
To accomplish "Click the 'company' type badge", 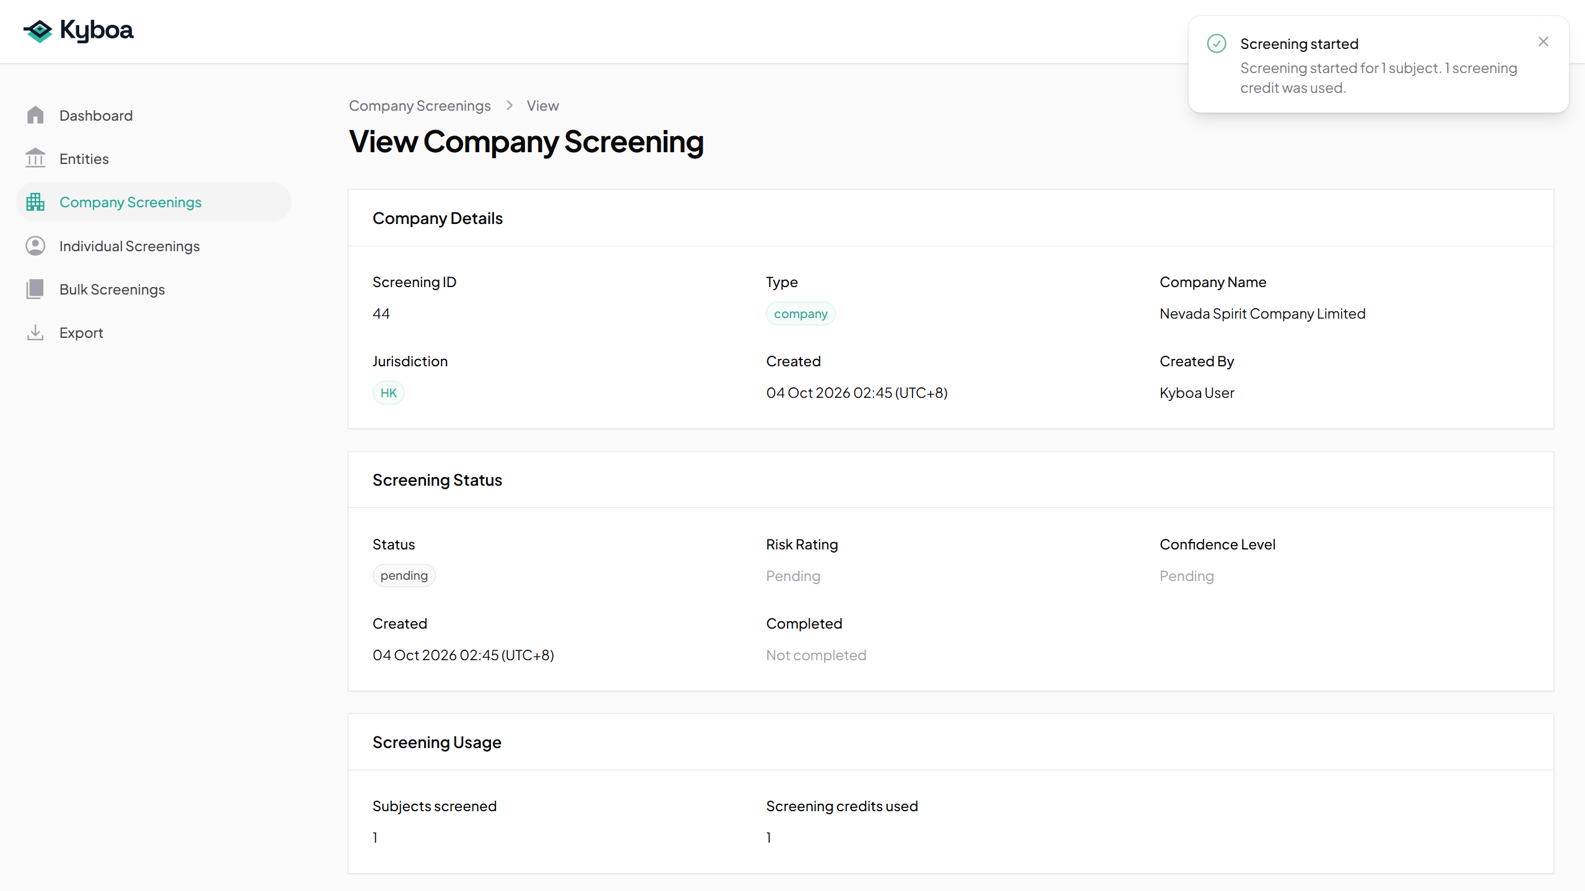I will [x=801, y=314].
